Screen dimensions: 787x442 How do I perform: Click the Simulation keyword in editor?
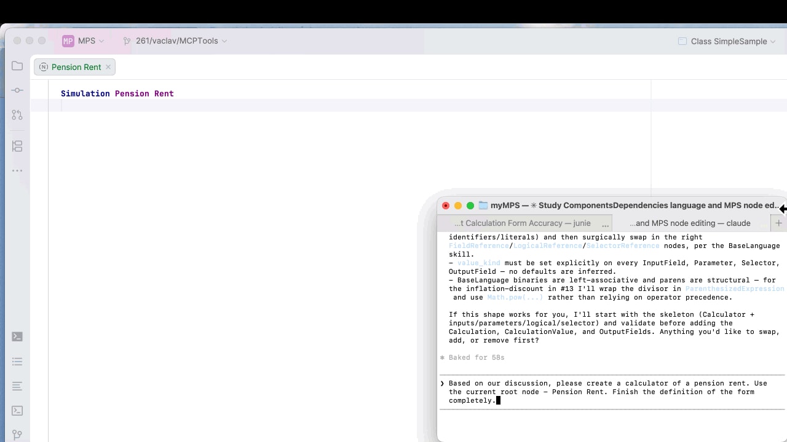pos(85,93)
